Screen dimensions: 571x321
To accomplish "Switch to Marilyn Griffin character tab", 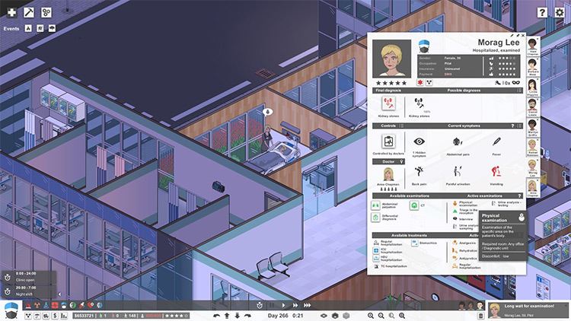I will [533, 128].
